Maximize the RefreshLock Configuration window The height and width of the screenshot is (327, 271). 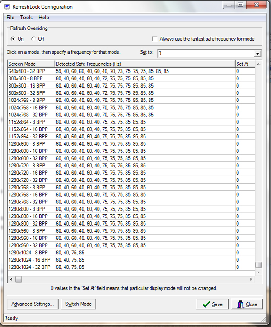click(241, 5)
